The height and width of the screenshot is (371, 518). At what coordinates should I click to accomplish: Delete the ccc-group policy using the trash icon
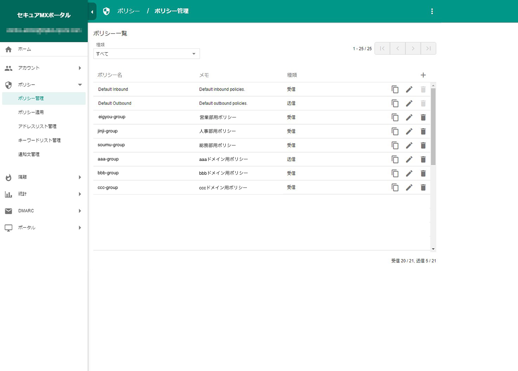423,187
